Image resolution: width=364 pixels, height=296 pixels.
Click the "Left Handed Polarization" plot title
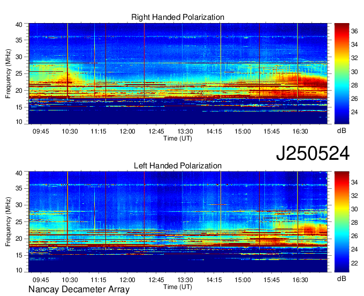178,166
